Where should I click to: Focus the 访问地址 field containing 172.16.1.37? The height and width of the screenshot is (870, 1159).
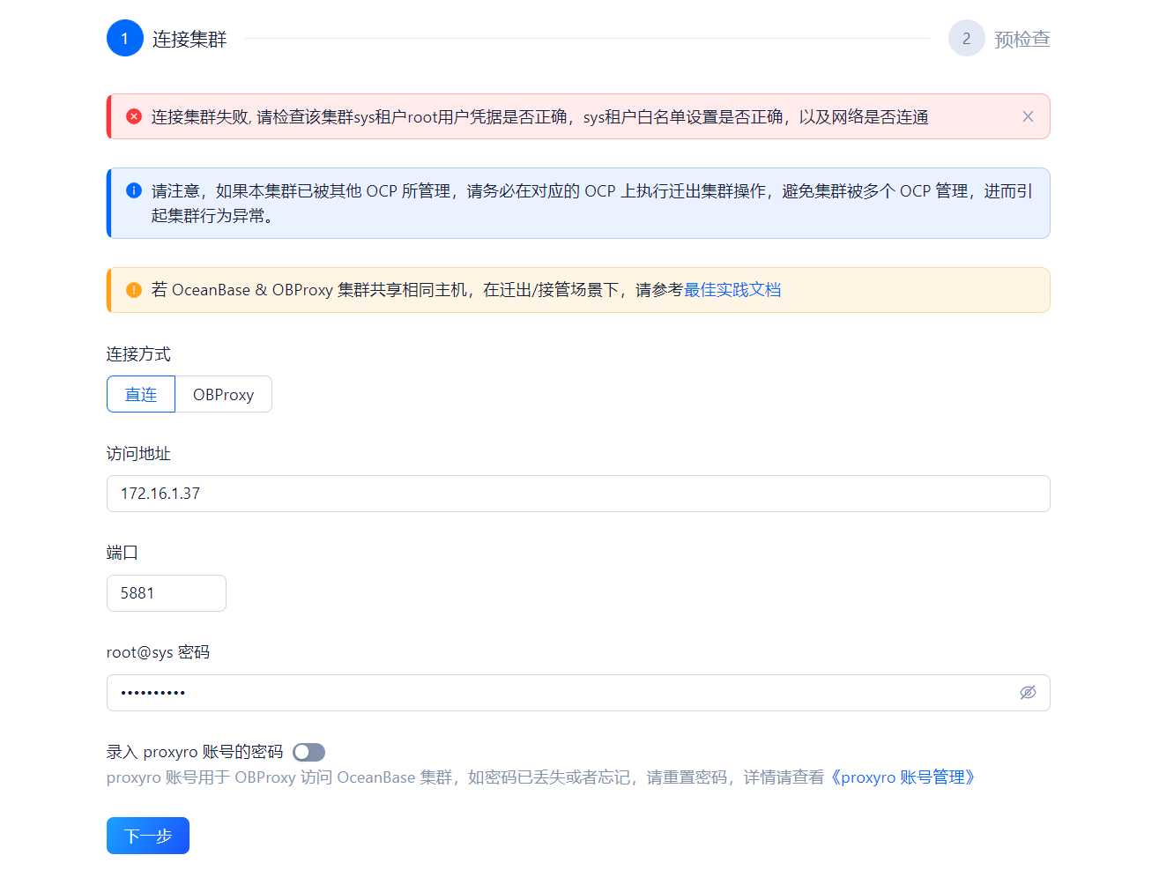(578, 494)
